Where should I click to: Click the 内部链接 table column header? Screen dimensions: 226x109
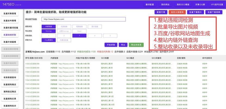[54, 58]
